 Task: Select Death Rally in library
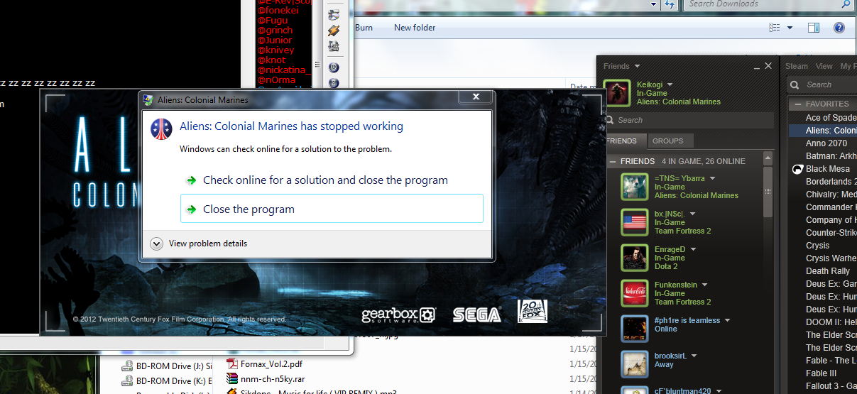pyautogui.click(x=828, y=270)
